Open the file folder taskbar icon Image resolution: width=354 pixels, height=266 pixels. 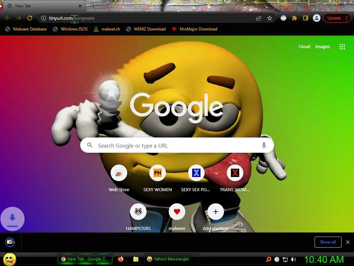[136, 259]
